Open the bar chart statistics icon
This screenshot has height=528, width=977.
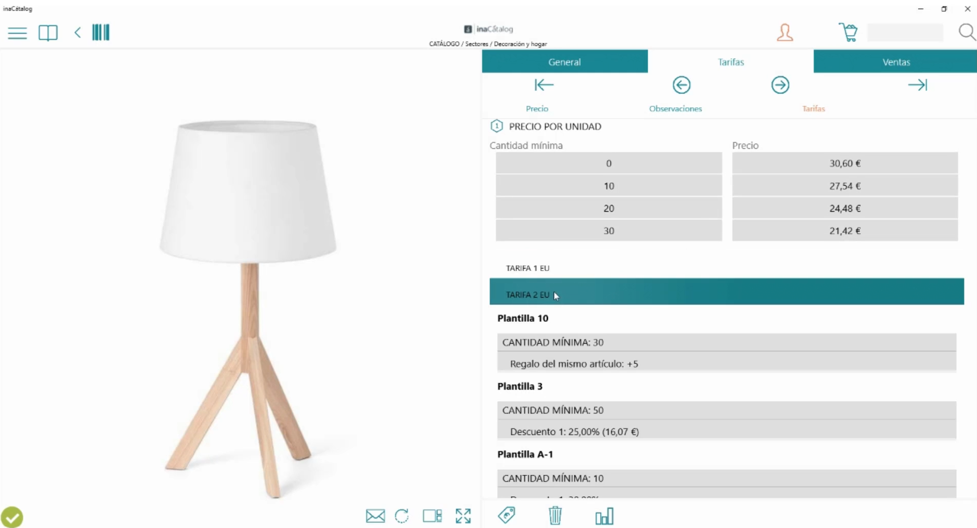click(604, 516)
